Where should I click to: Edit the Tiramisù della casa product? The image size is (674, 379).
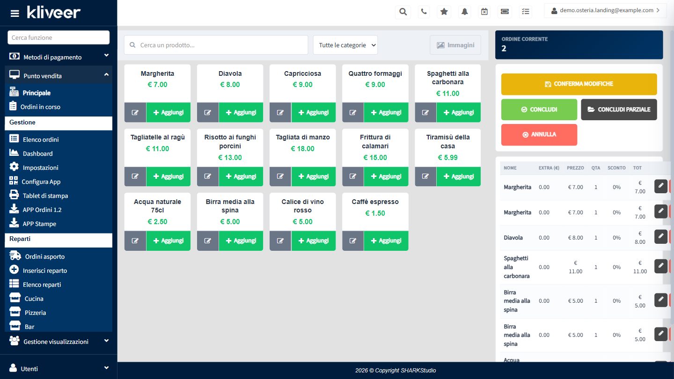(x=425, y=176)
